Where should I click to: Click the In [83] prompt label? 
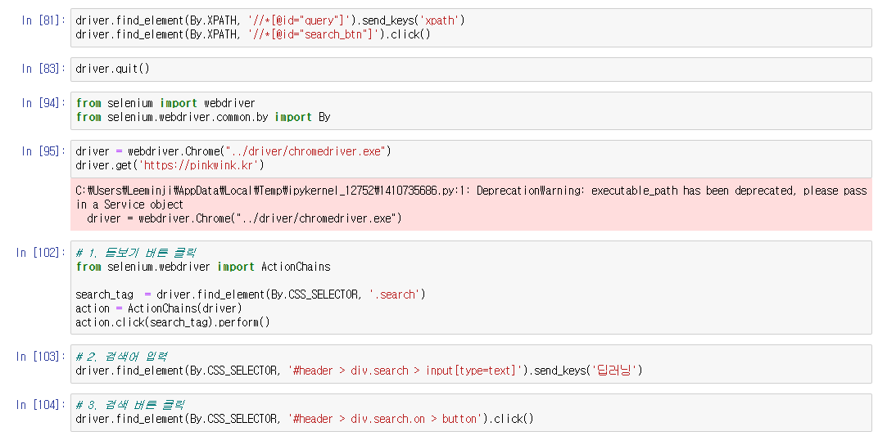coord(43,70)
